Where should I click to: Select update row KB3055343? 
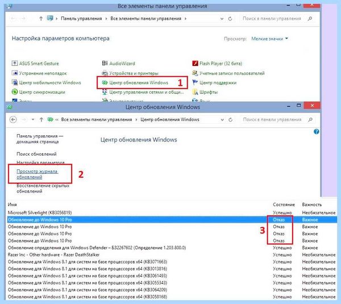coord(172,282)
